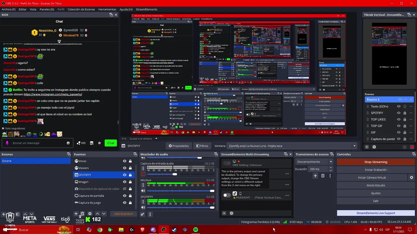This screenshot has height=234, width=417.
Task: Open Steam from Windows taskbar
Action: [174, 230]
